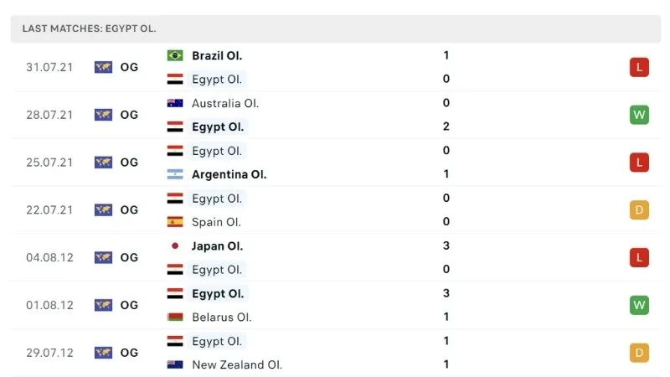Image resolution: width=670 pixels, height=377 pixels.
Task: Click the win badge for Australia match
Action: click(639, 115)
